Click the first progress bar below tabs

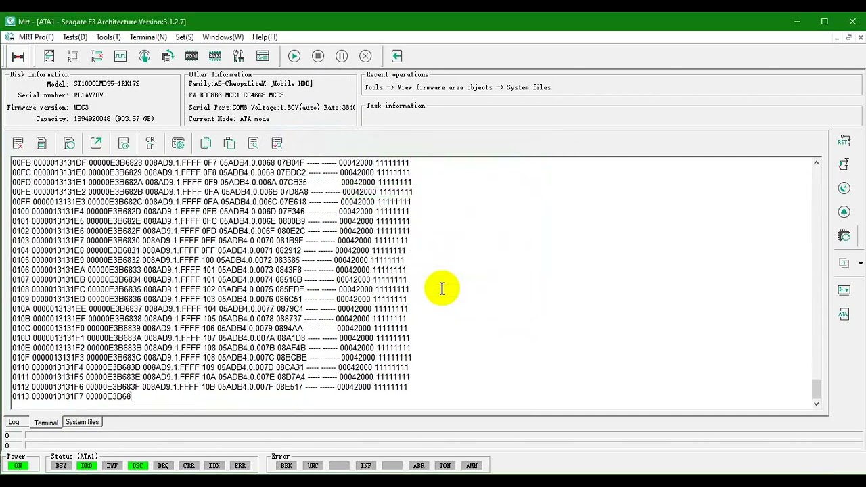point(443,436)
